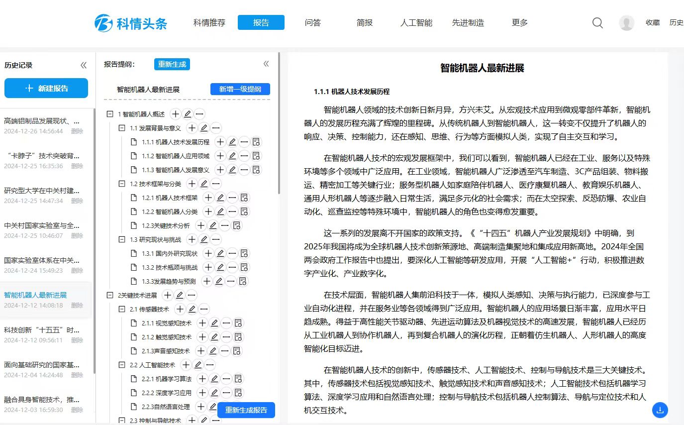This screenshot has width=684, height=425.
Task: Open the 人工智能 navigation tab
Action: [x=416, y=23]
